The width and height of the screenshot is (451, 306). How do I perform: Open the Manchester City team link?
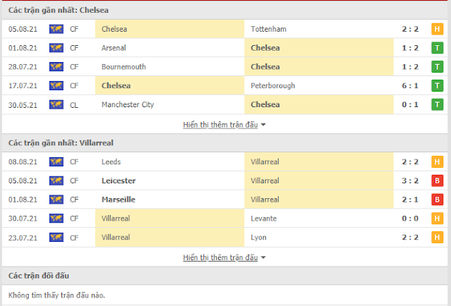[x=128, y=104]
